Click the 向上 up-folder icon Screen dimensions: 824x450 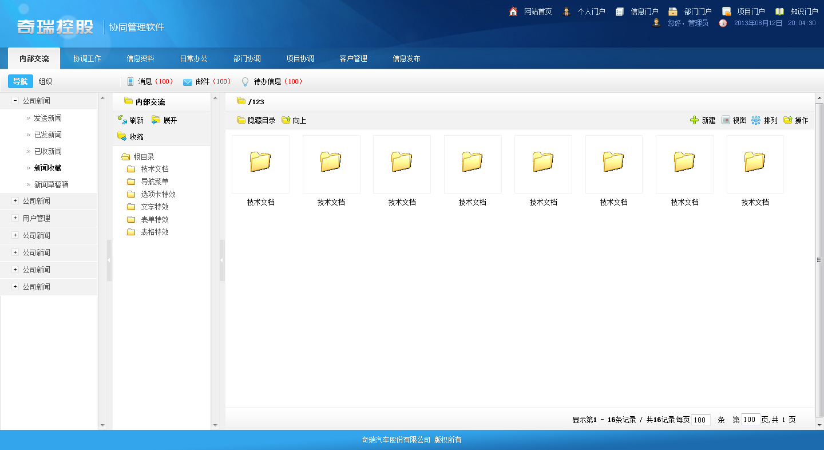[x=286, y=120]
